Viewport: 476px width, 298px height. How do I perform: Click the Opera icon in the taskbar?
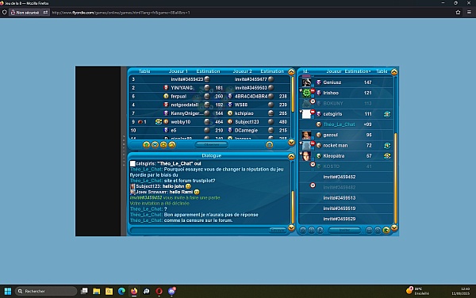159,291
